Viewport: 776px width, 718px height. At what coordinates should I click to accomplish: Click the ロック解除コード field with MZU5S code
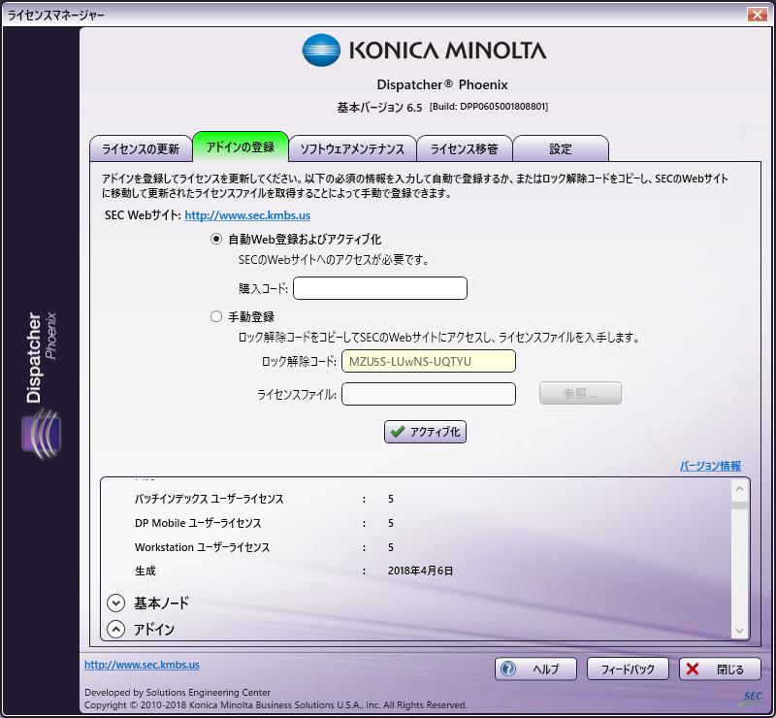pyautogui.click(x=429, y=361)
